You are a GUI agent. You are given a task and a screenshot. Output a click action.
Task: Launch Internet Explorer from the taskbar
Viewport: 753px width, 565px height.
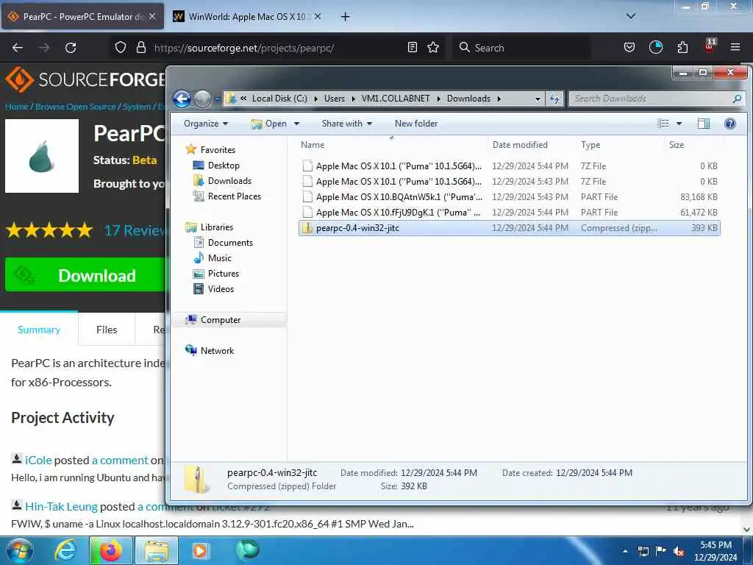(65, 550)
